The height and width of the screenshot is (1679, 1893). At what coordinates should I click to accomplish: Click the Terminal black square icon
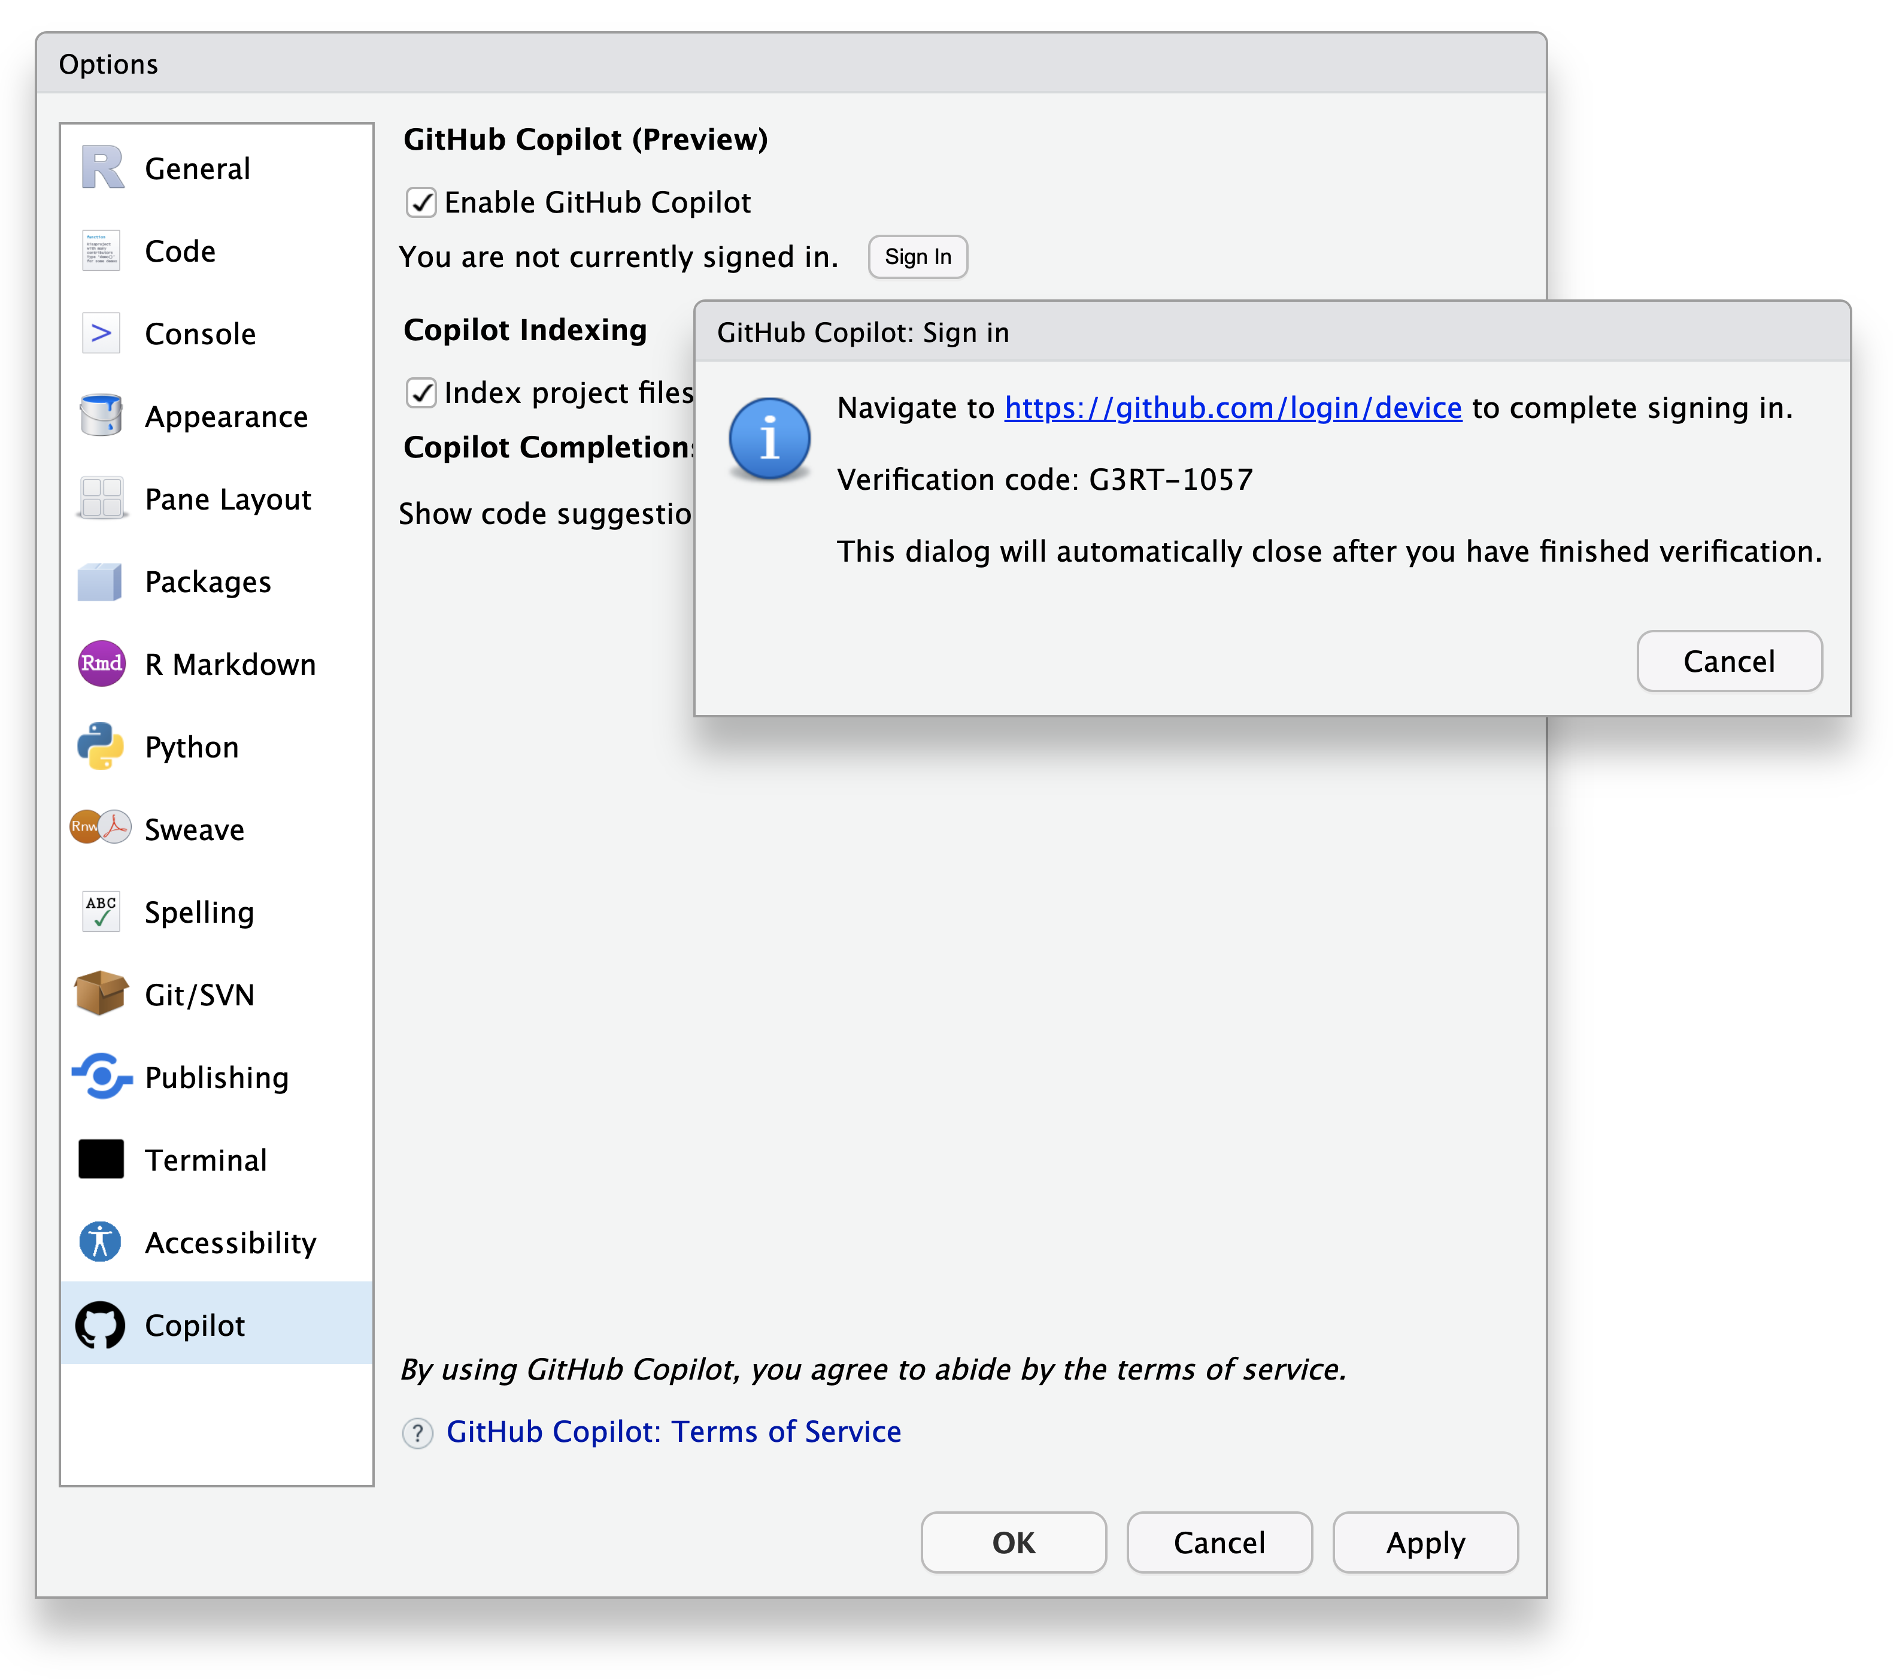[x=101, y=1159]
